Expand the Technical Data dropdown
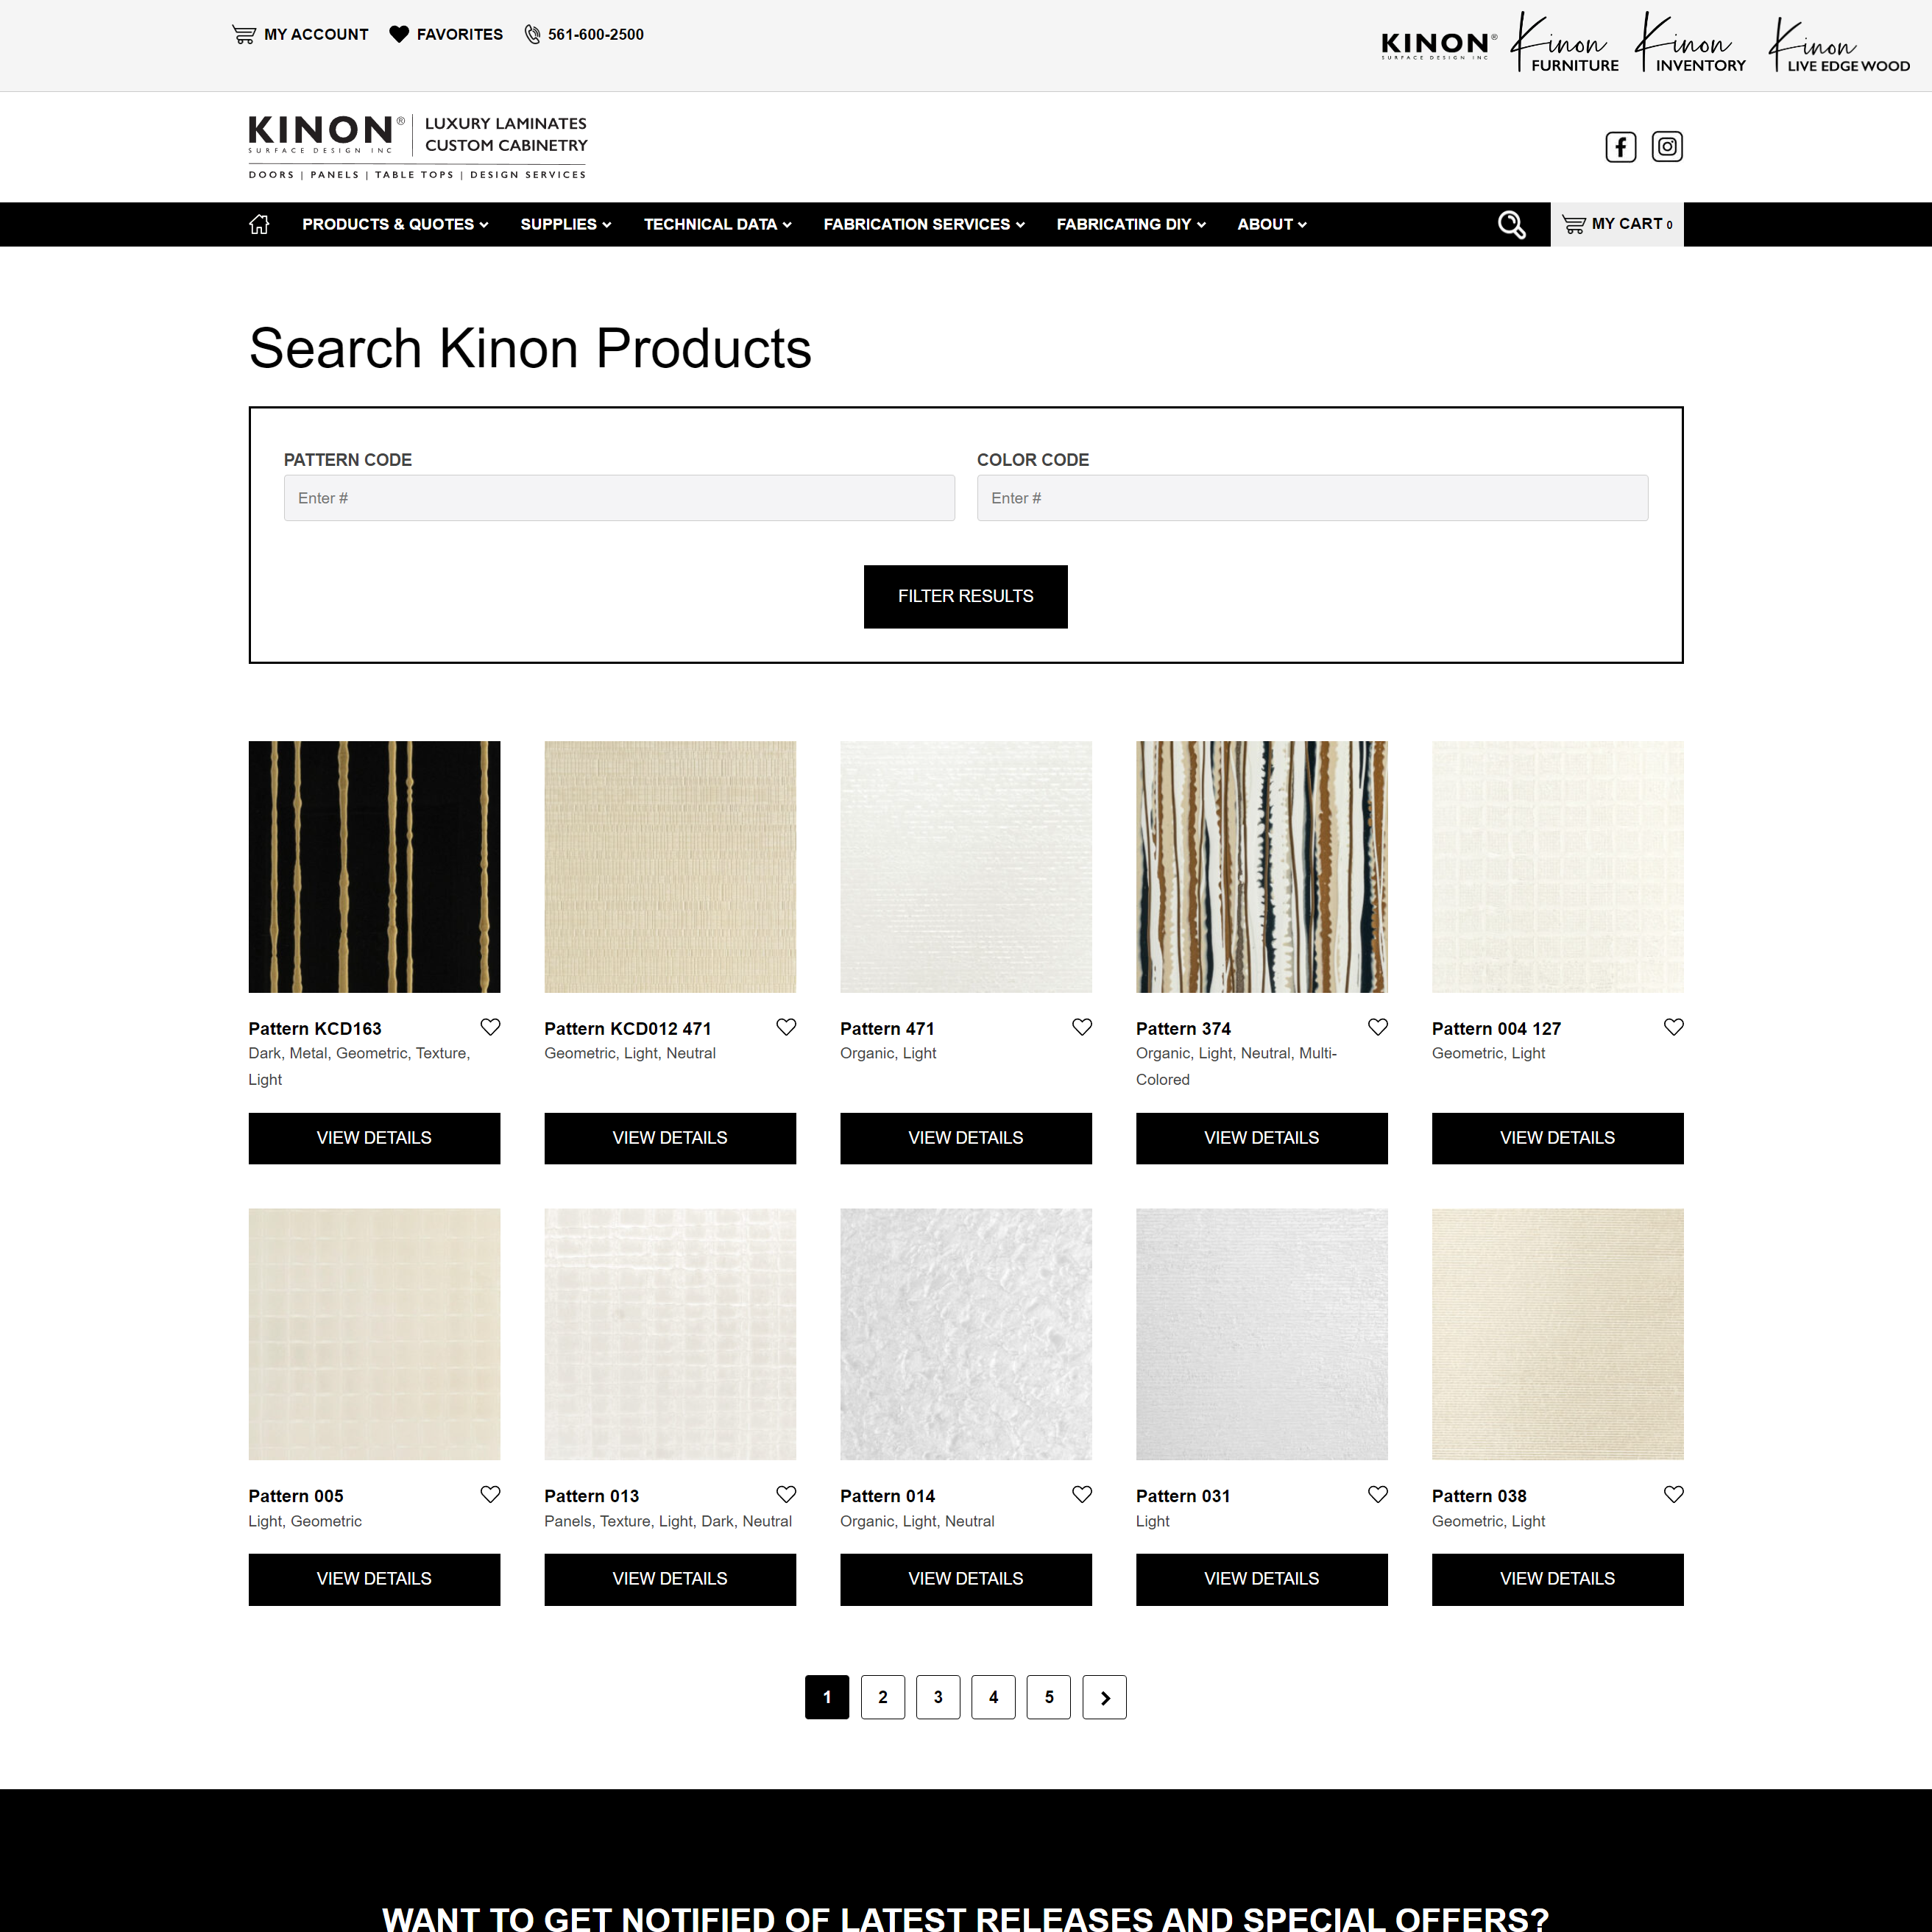 click(717, 224)
